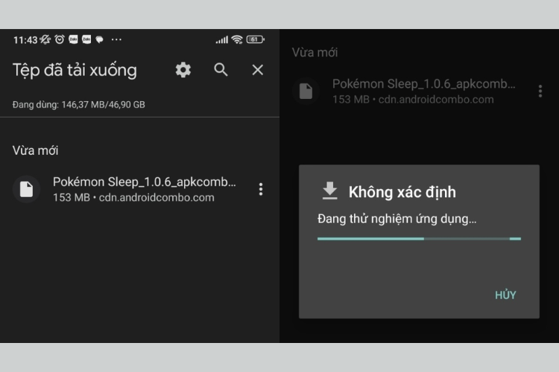Viewport: 559px width, 372px height.
Task: Click the installation progress bar
Action: coord(419,239)
